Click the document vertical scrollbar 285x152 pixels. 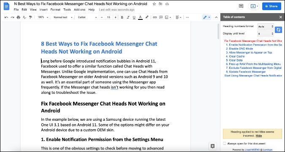(218, 31)
